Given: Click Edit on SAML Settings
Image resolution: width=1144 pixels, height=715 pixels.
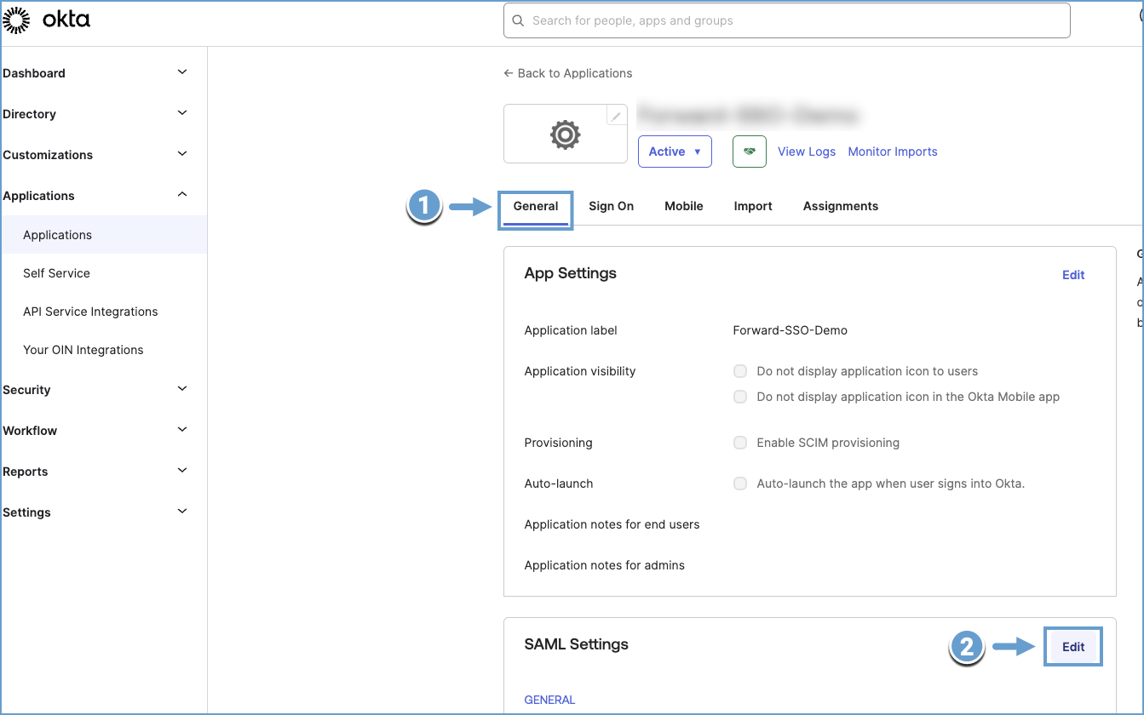Looking at the screenshot, I should [1072, 646].
